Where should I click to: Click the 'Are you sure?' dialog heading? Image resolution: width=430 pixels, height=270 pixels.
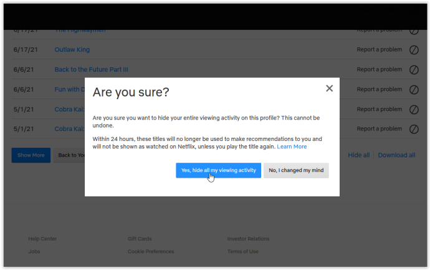(131, 92)
